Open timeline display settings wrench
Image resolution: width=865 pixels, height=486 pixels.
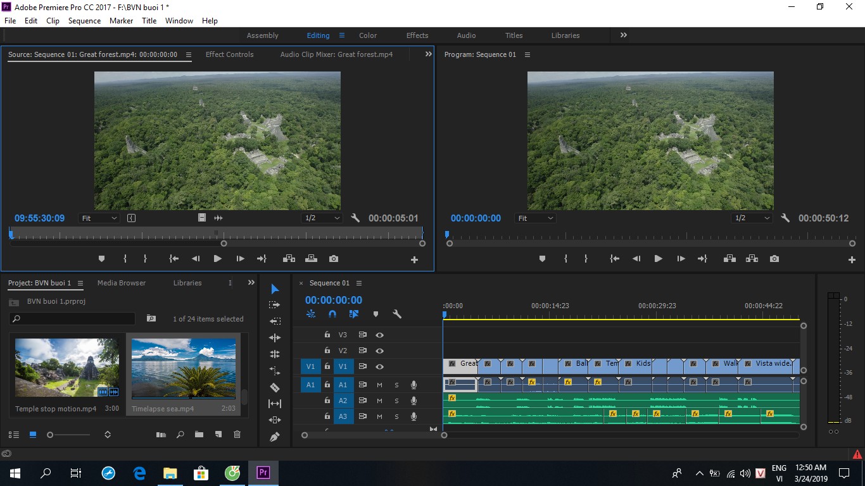tap(397, 314)
